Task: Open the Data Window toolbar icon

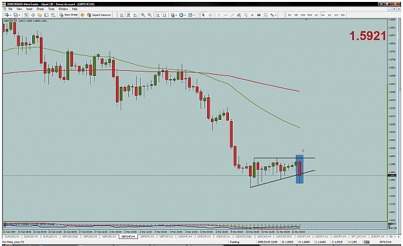Action: point(33,15)
